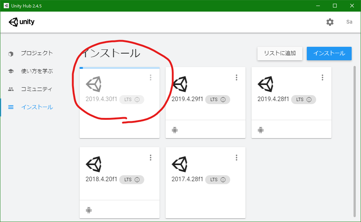The width and height of the screenshot is (361, 222).
Task: Click the Unity cube icon on the 2019.4.29f1 card
Action: [x=180, y=84]
